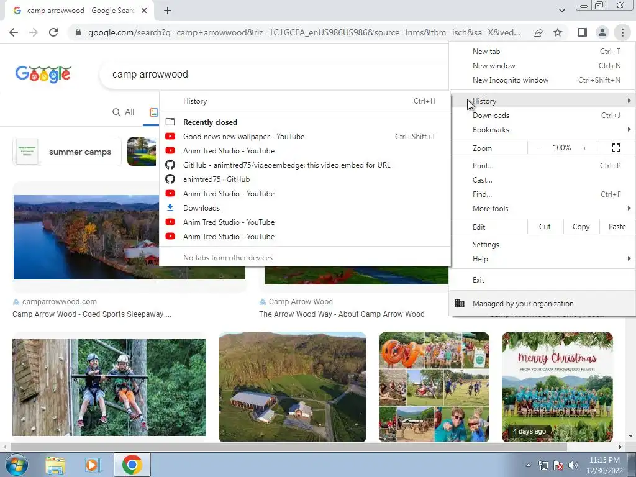Viewport: 636px width, 477px height.
Task: Expand the Bookmarks submenu
Action: 542,130
